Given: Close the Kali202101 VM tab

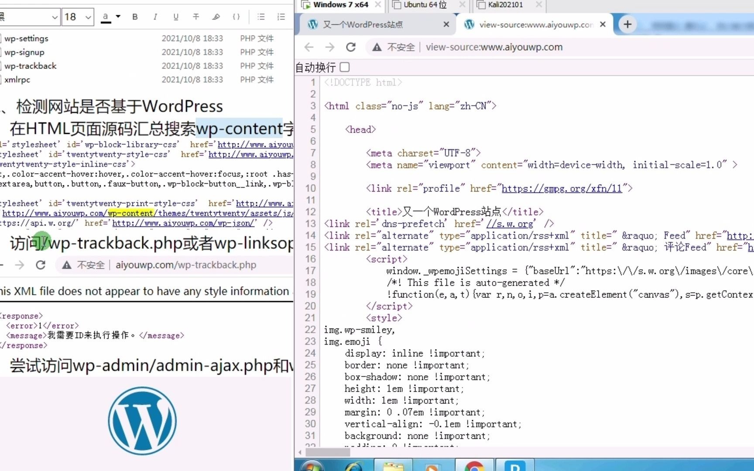Looking at the screenshot, I should click(x=539, y=5).
